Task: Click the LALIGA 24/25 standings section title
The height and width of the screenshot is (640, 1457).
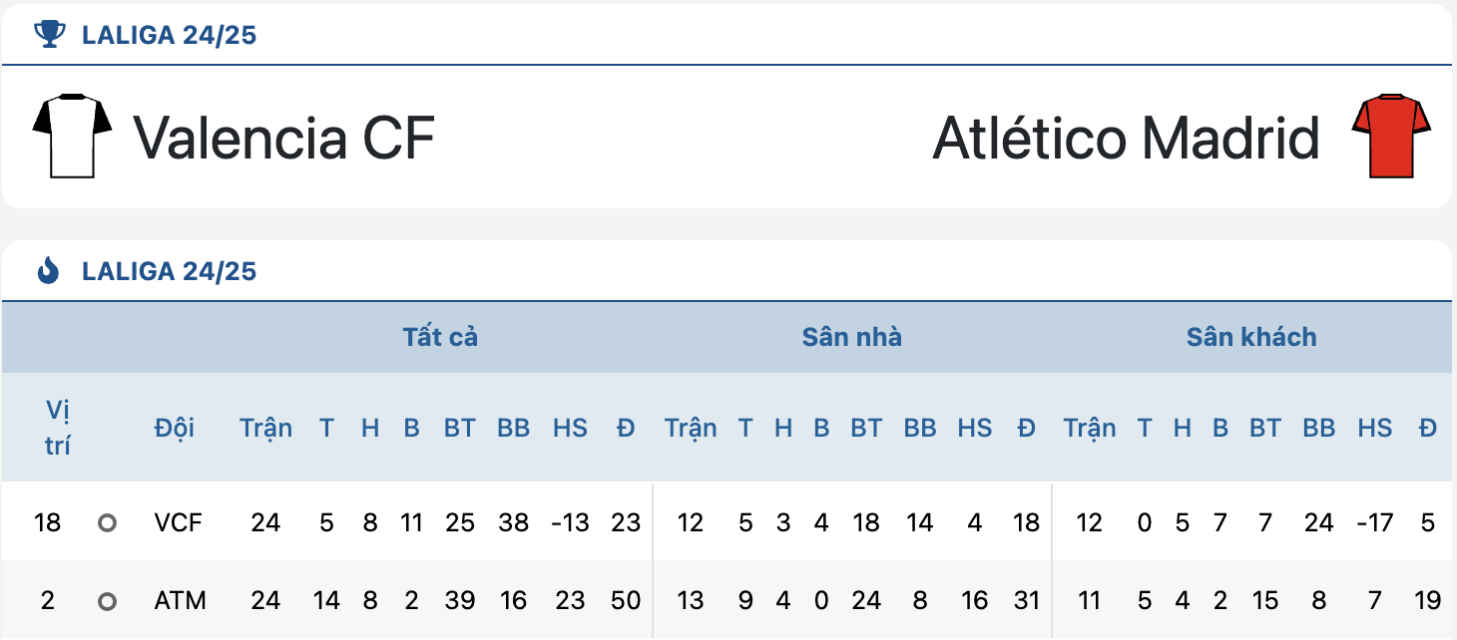Action: click(170, 270)
